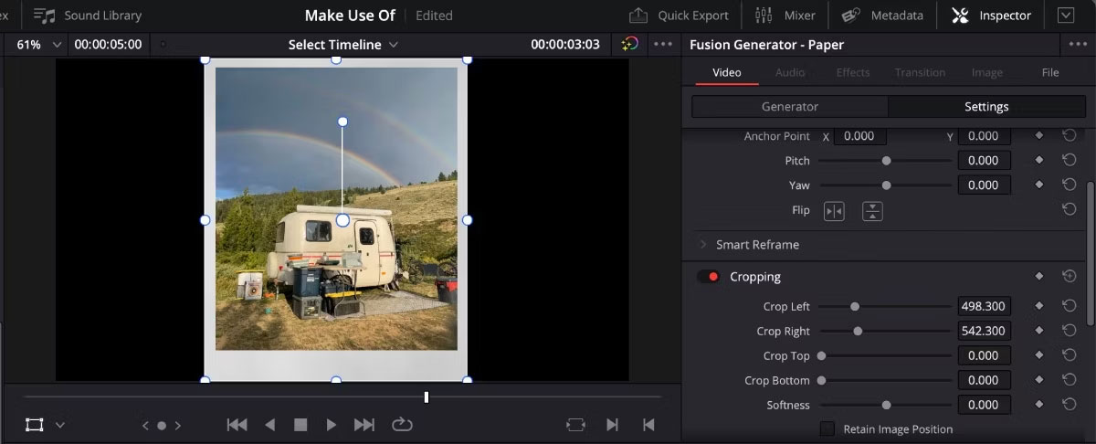
Task: Click the Crop Right slider handle
Action: pyautogui.click(x=858, y=331)
